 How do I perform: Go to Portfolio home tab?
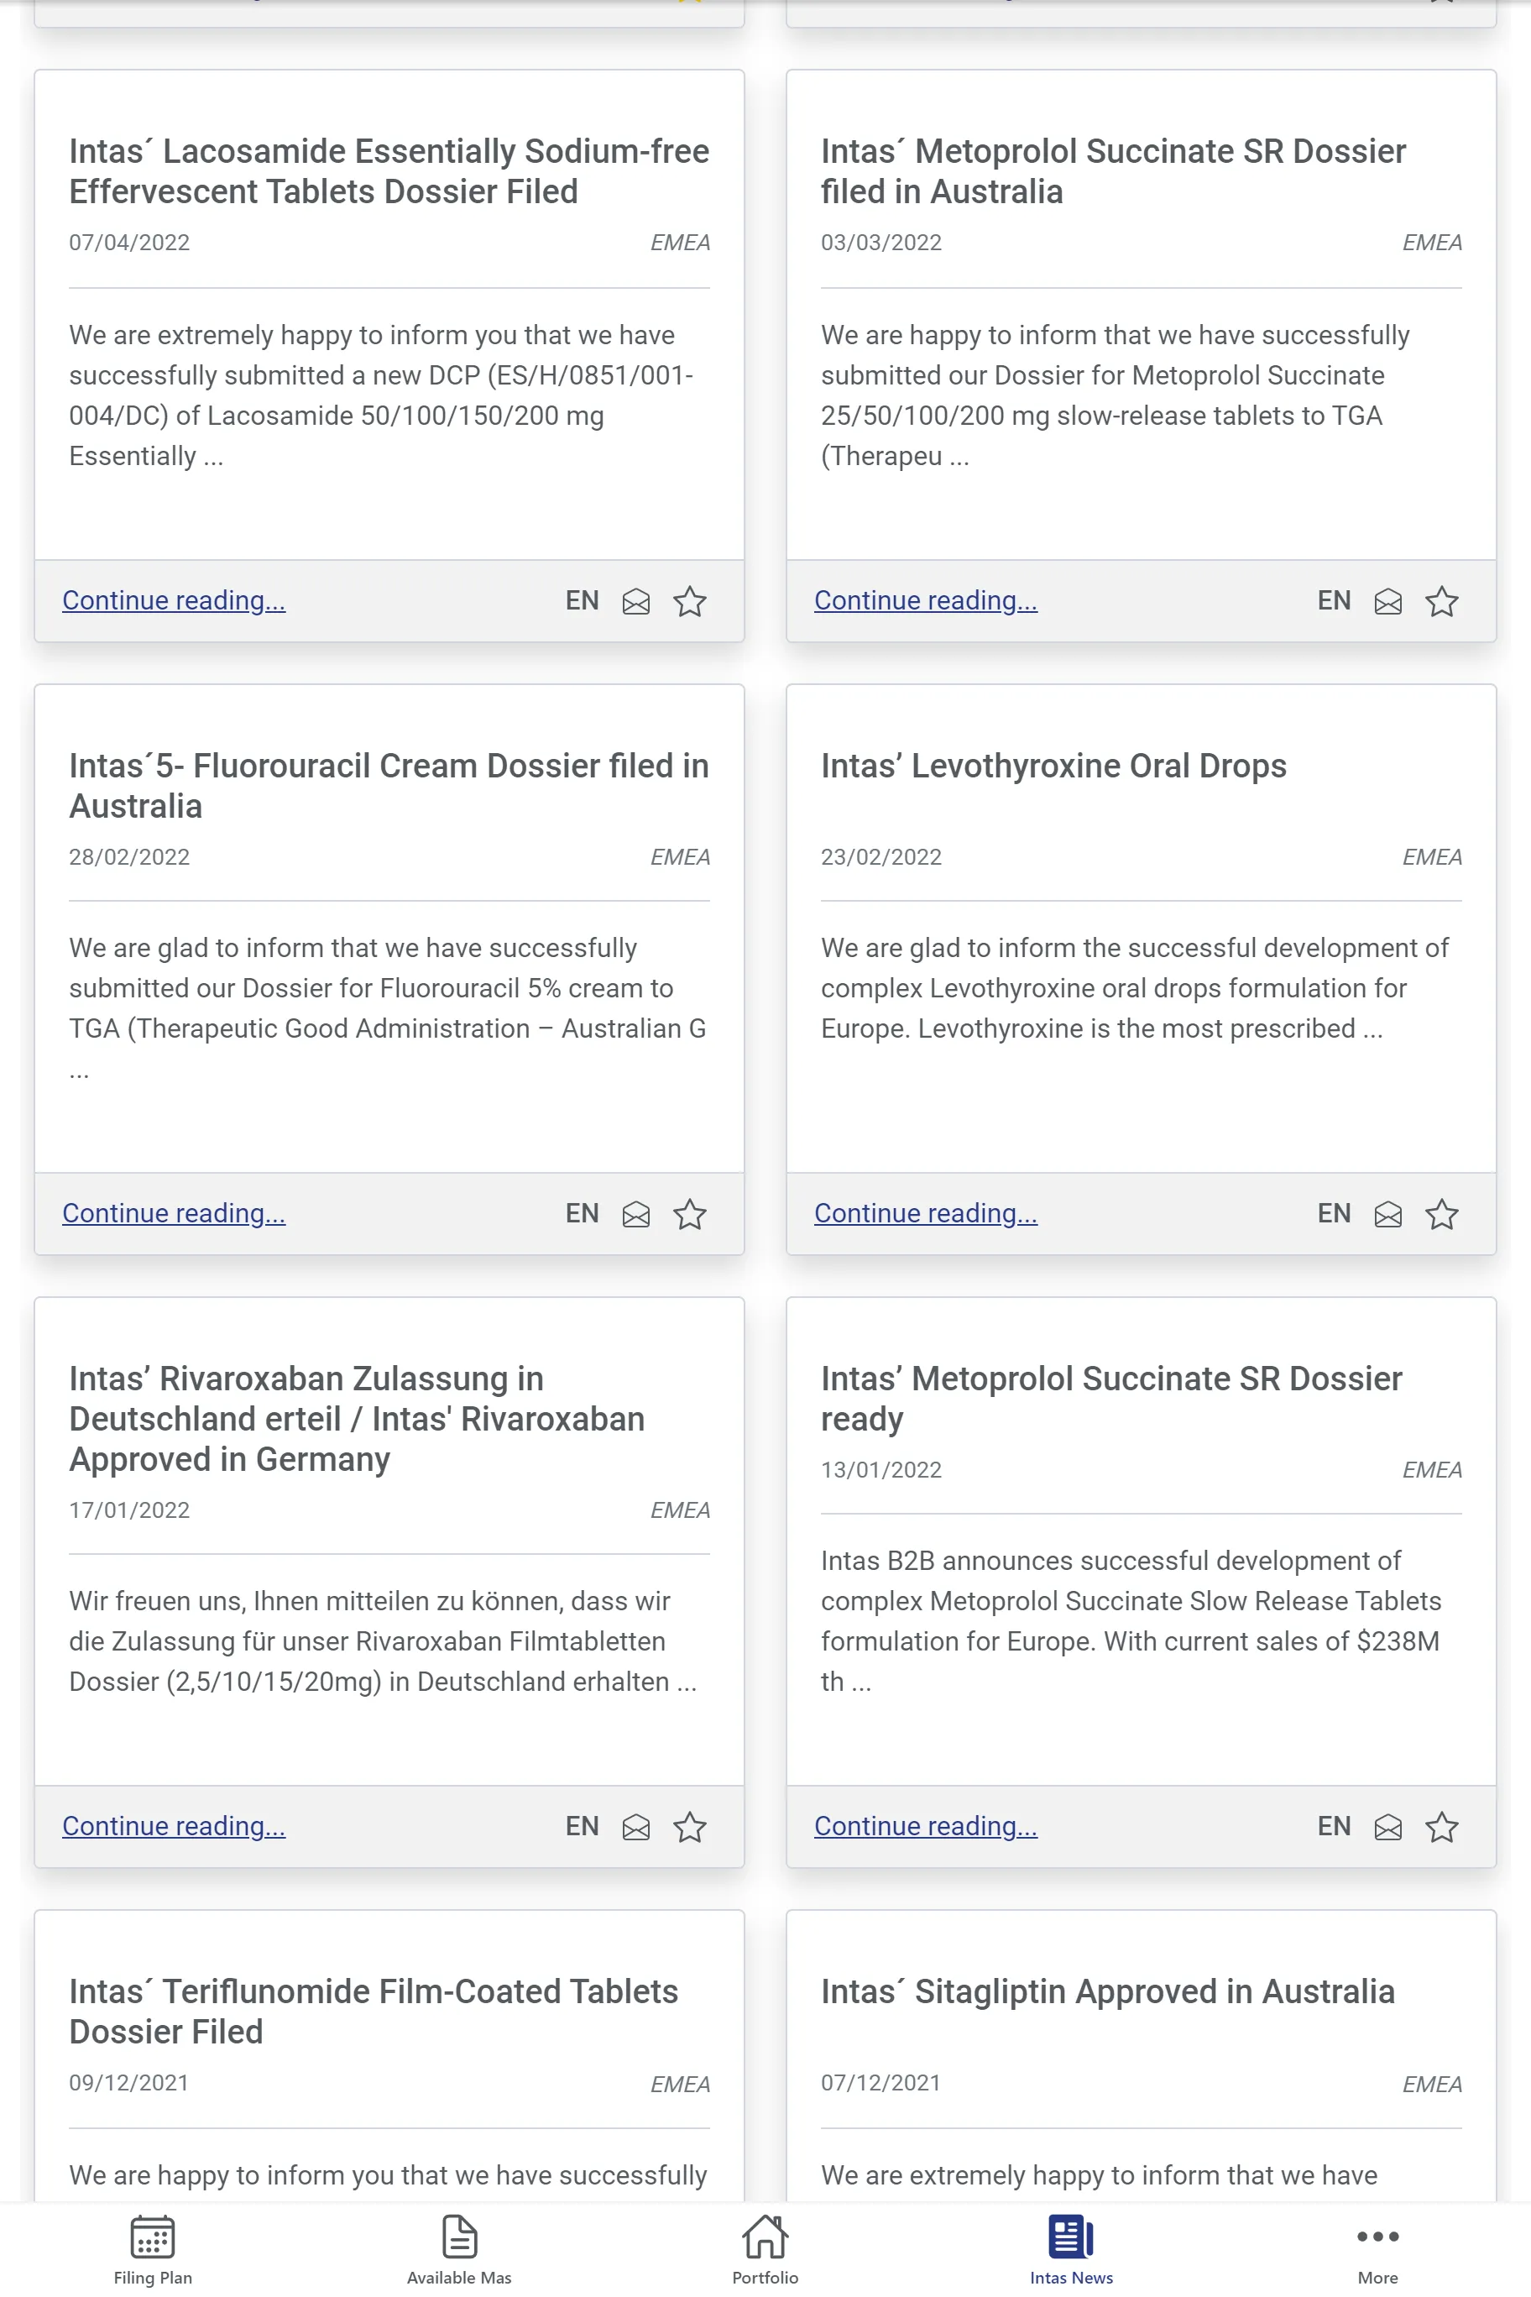765,2250
